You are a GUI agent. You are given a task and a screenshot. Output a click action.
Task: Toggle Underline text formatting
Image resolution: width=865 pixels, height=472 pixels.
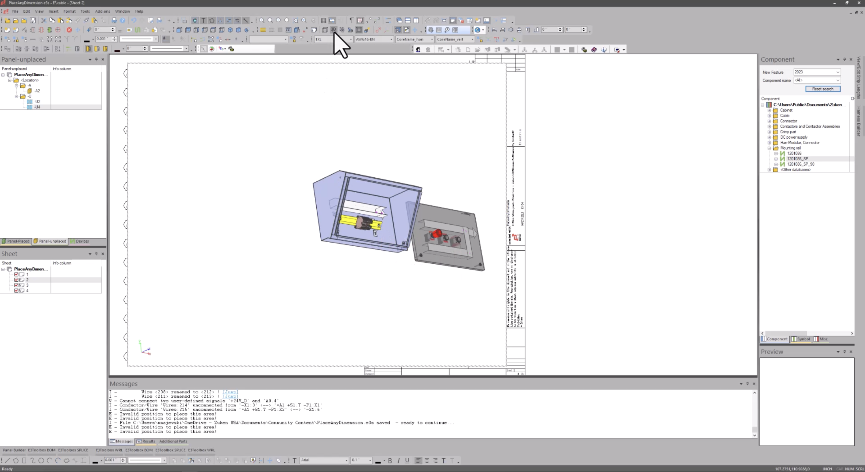[x=407, y=461]
